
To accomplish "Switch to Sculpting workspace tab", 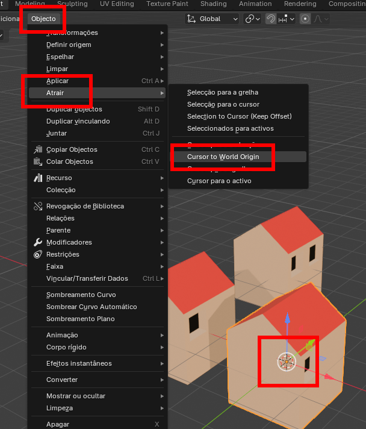I will (x=72, y=4).
